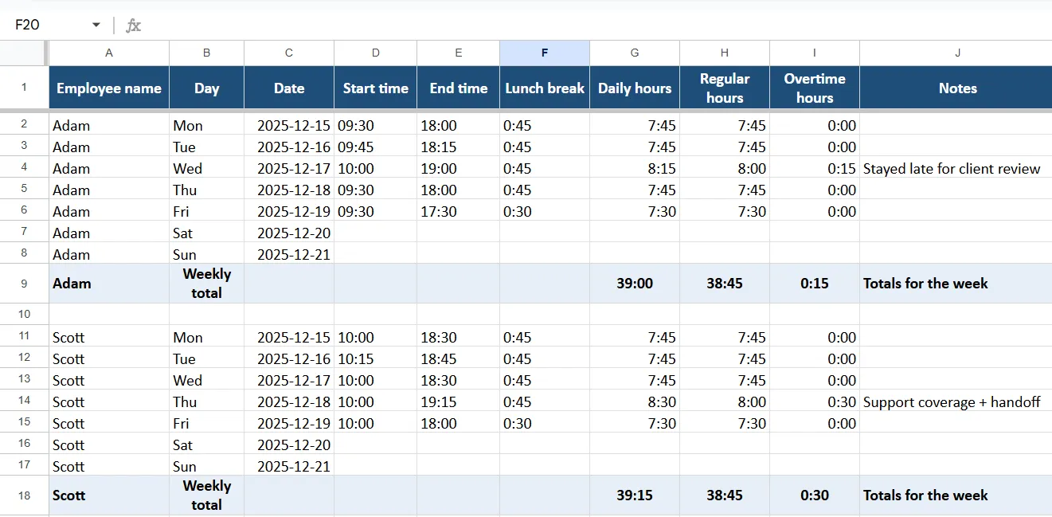The image size is (1052, 517).
Task: Click the fx function icon
Action: 134,25
